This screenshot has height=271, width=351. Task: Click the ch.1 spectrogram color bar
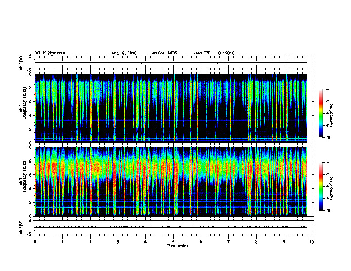[320, 113]
